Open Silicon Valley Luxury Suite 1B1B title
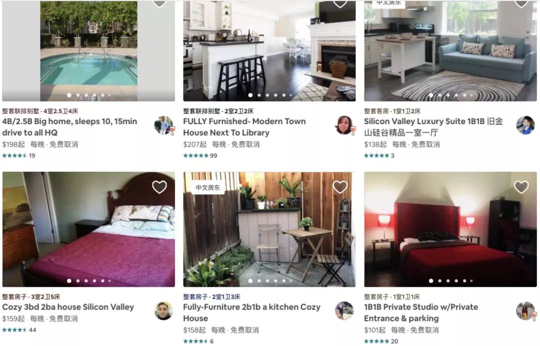Viewport: 540px width, 346px height. (433, 127)
